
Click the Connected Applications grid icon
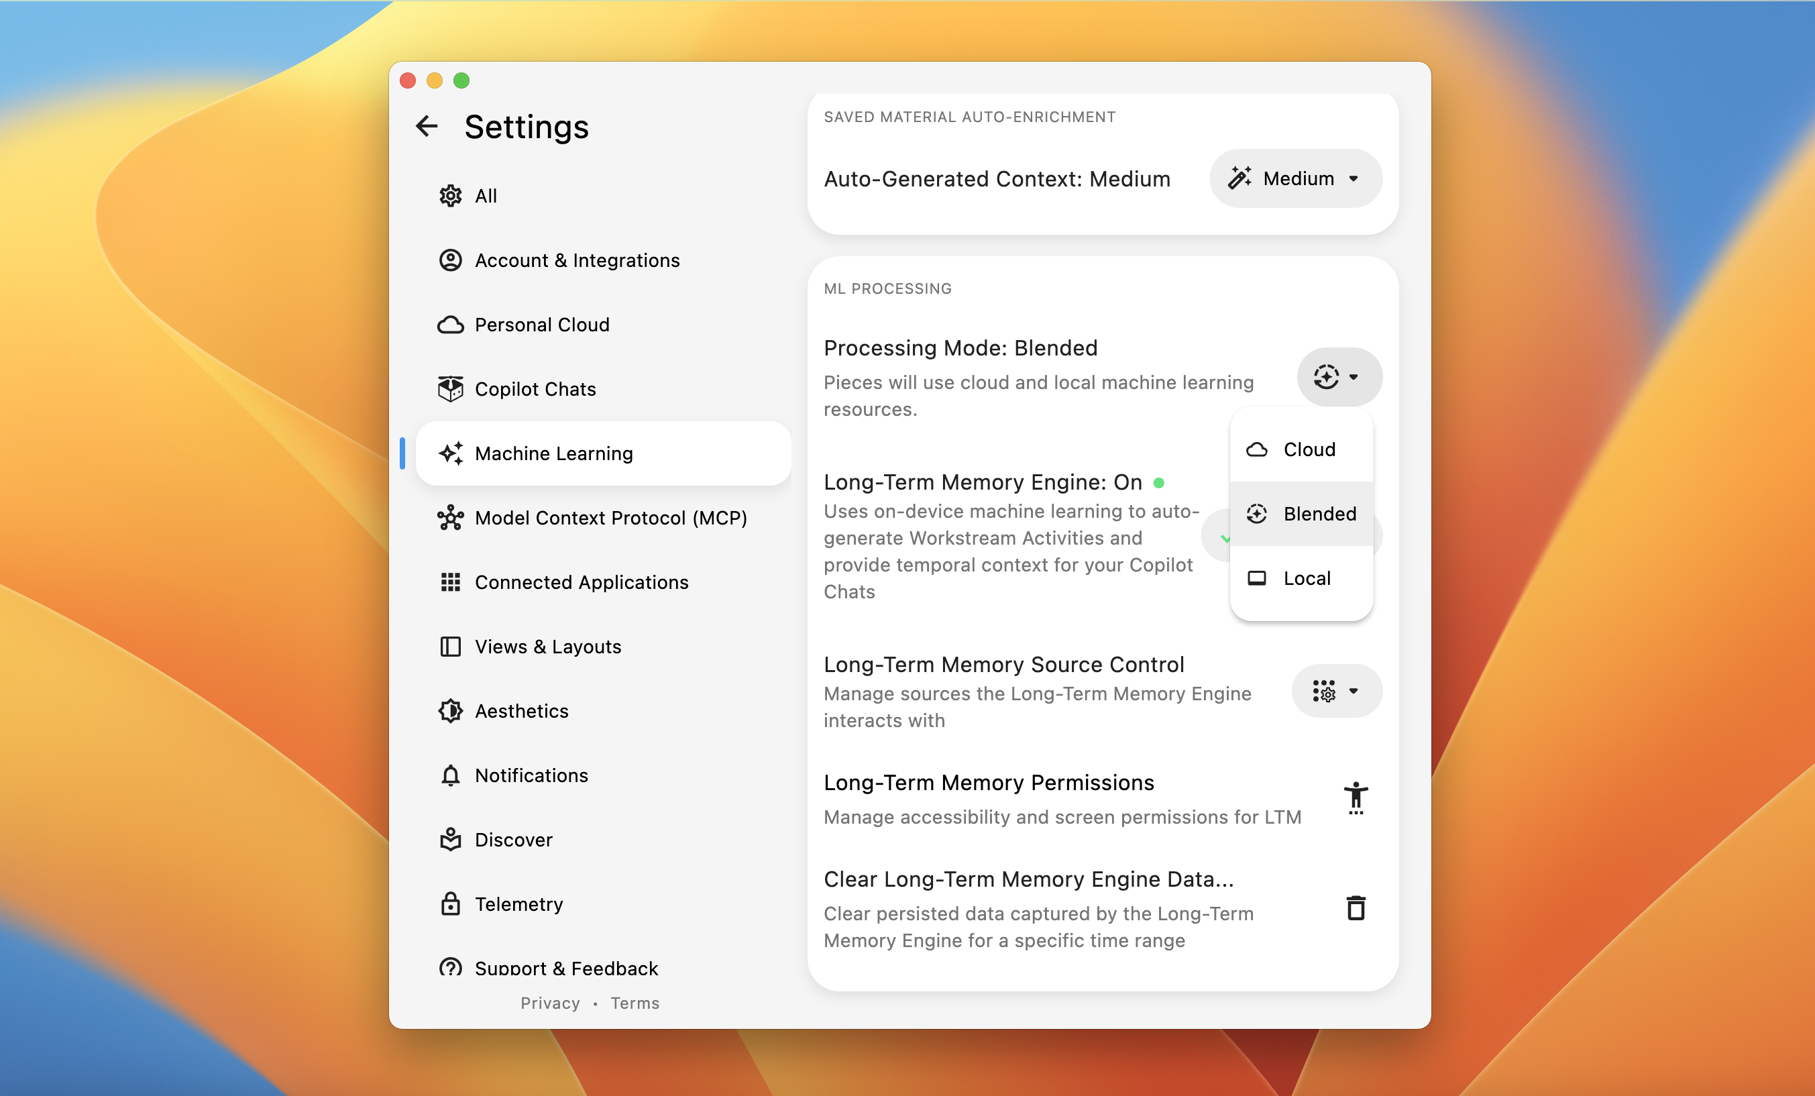point(450,582)
